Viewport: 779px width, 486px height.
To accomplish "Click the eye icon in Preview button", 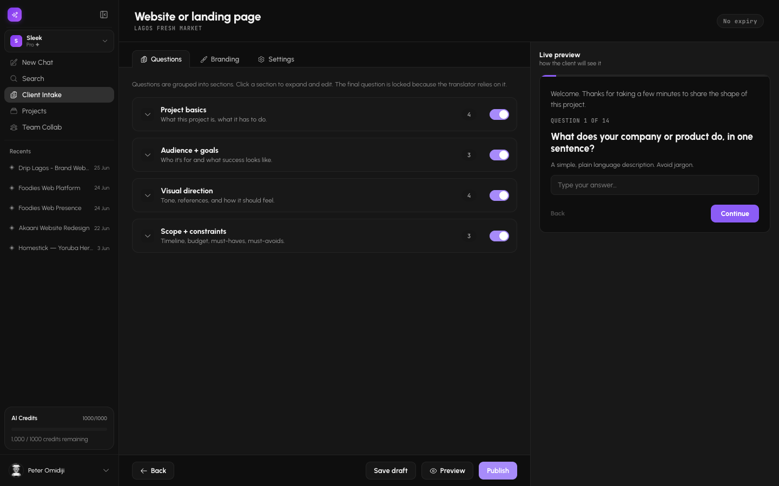I will coord(433,471).
